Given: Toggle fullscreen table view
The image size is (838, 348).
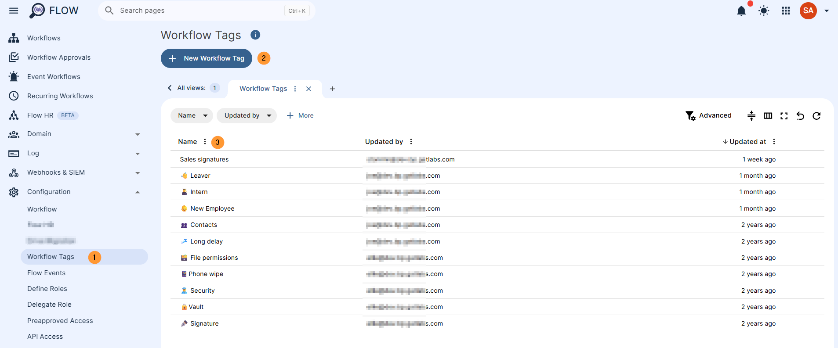Looking at the screenshot, I should pyautogui.click(x=784, y=116).
